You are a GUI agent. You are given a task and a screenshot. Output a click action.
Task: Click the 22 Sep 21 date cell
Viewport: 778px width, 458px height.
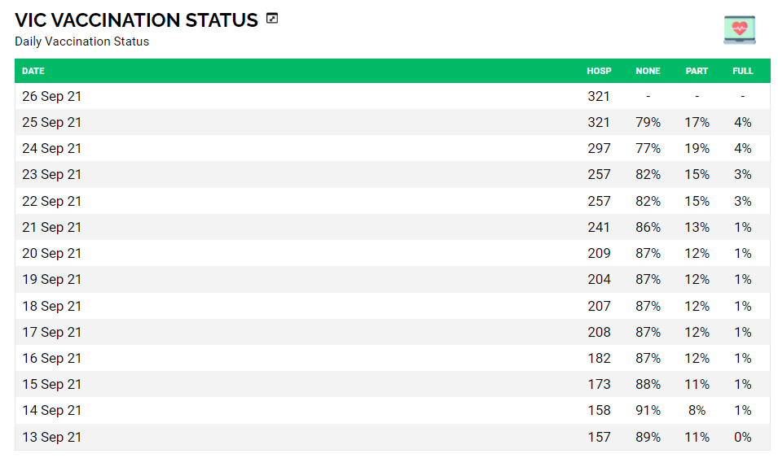click(x=51, y=201)
